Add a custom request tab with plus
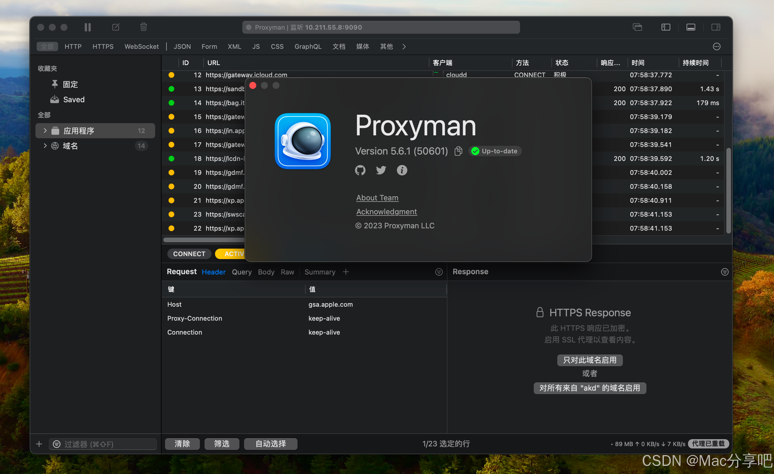Screen dimensions: 774x474 [x=346, y=272]
